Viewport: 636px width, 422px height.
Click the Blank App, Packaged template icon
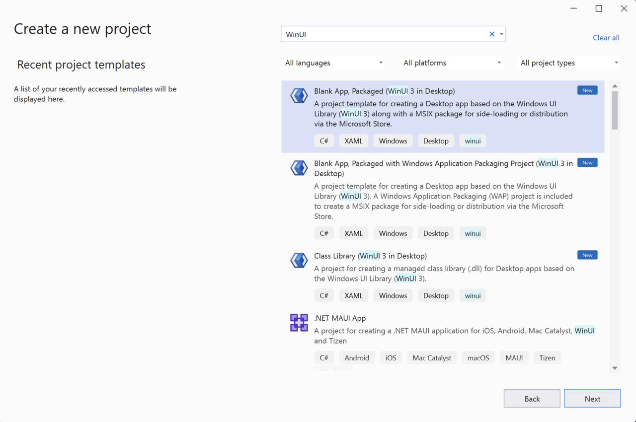(x=299, y=95)
